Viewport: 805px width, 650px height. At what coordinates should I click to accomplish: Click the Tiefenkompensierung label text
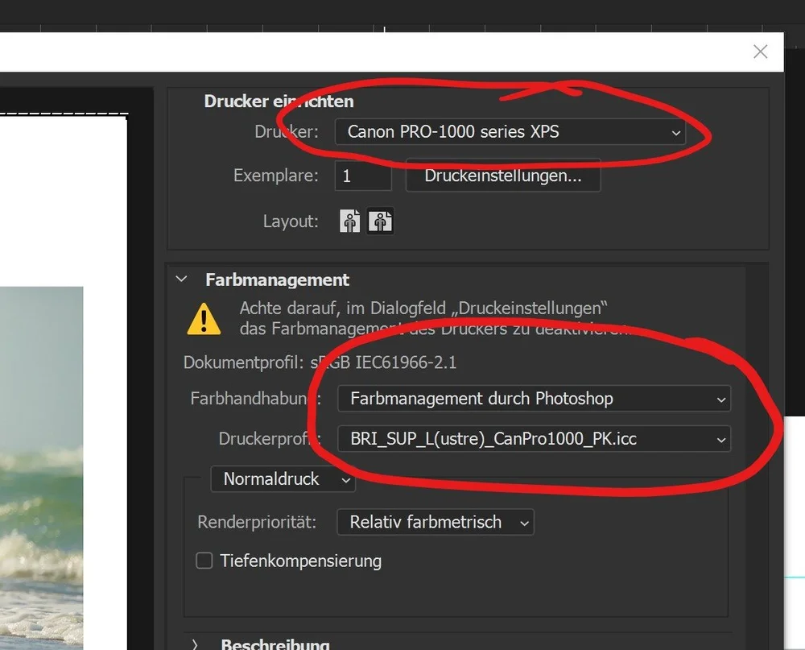[x=301, y=561]
